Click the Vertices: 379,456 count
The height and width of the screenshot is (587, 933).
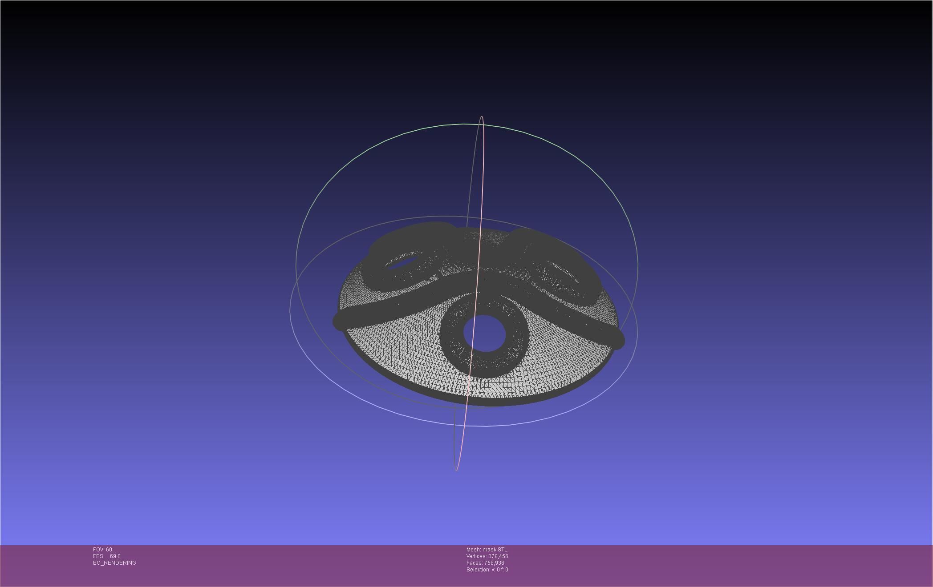[487, 556]
